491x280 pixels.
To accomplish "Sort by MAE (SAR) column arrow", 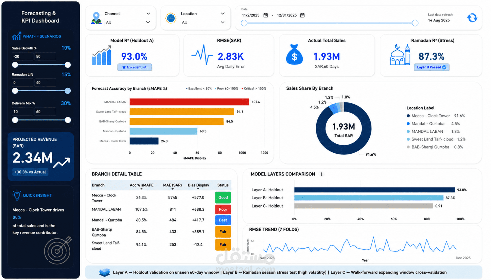I will pos(172,189).
